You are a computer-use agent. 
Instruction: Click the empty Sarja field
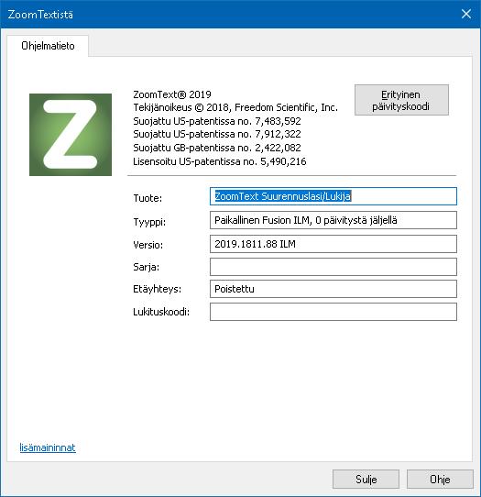333,267
